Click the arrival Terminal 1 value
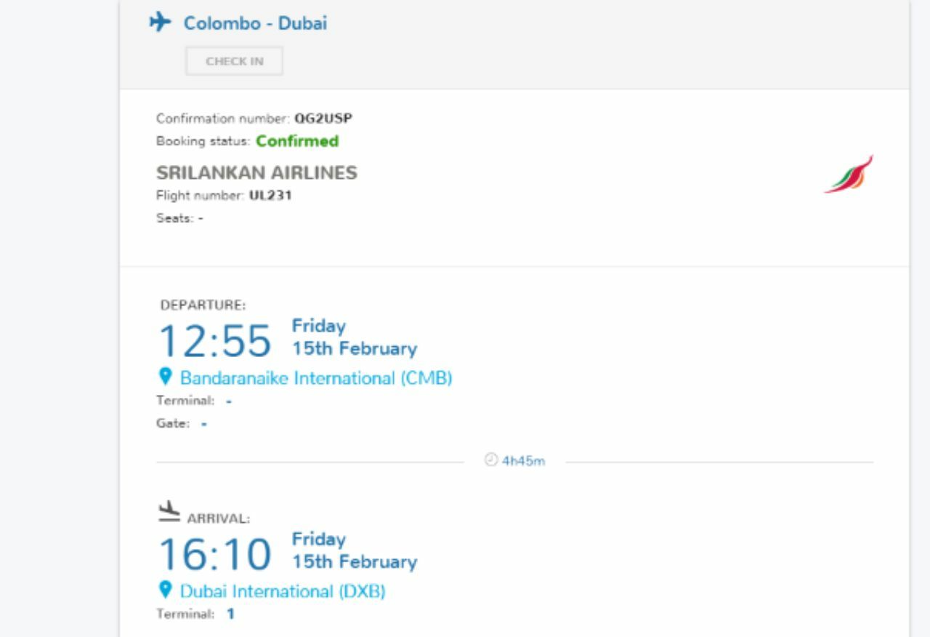Viewport: 930px width, 637px height. click(x=230, y=614)
